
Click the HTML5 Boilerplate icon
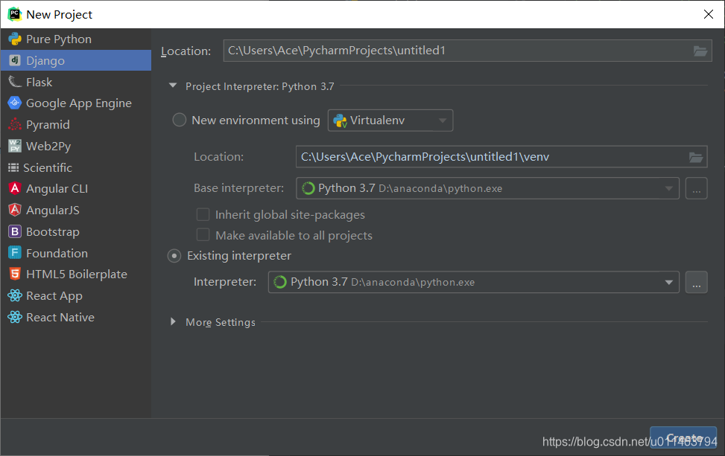pyautogui.click(x=15, y=274)
